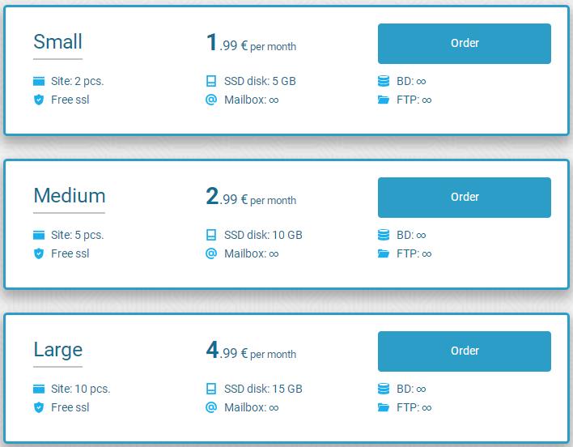Click the SSD disk icon in Medium plan
573x447 pixels.
pos(211,235)
